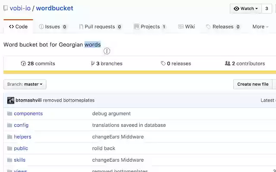Open the components folder
The image size is (276, 172).
[28, 114]
